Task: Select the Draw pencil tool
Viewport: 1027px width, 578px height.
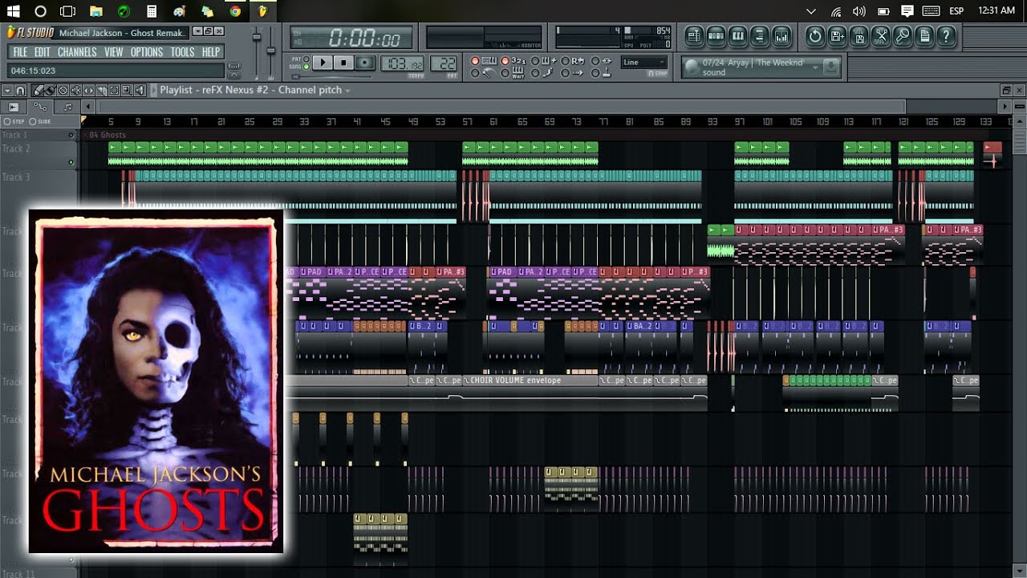Action: coord(38,90)
